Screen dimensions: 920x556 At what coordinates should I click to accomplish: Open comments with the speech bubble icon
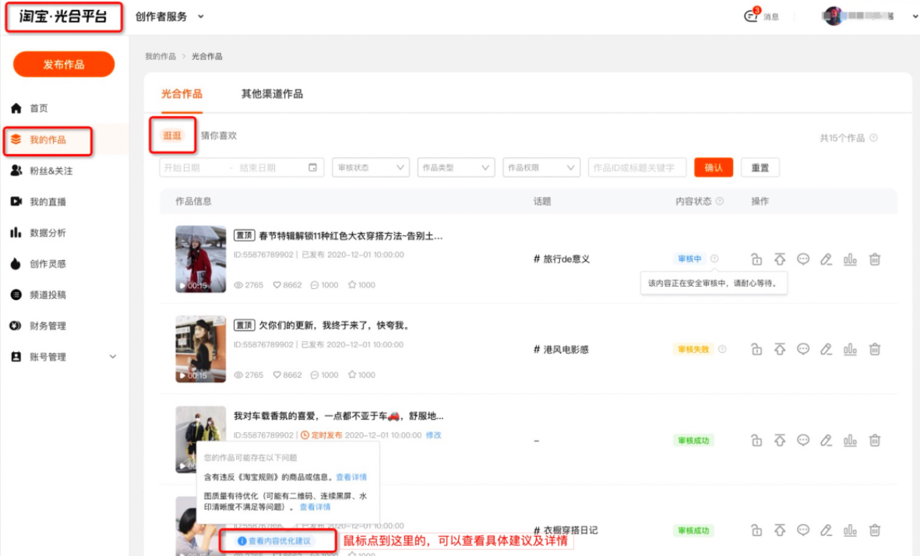(x=803, y=259)
